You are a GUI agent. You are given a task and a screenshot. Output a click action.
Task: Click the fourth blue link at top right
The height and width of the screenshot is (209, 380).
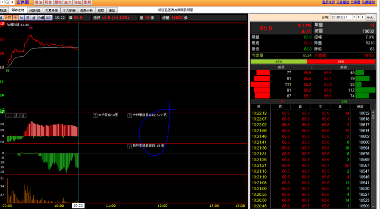(x=368, y=2)
